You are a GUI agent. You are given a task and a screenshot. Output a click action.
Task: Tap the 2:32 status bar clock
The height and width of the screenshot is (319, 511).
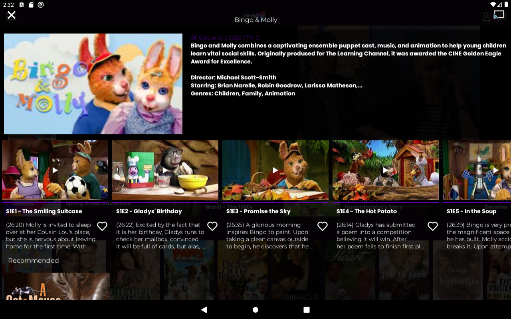coord(8,5)
